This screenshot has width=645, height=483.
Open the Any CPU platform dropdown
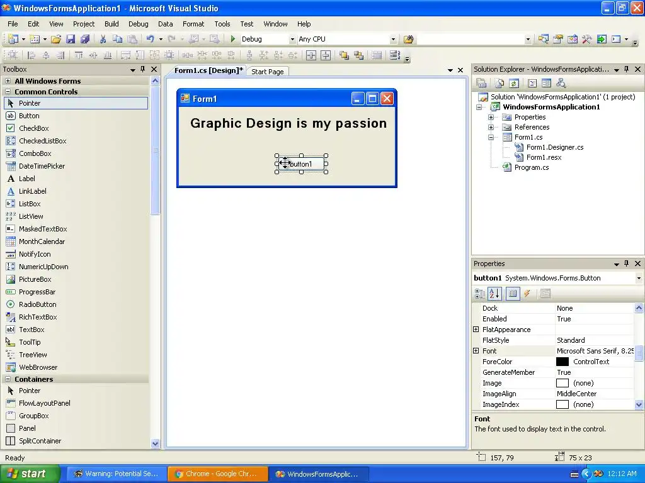393,39
